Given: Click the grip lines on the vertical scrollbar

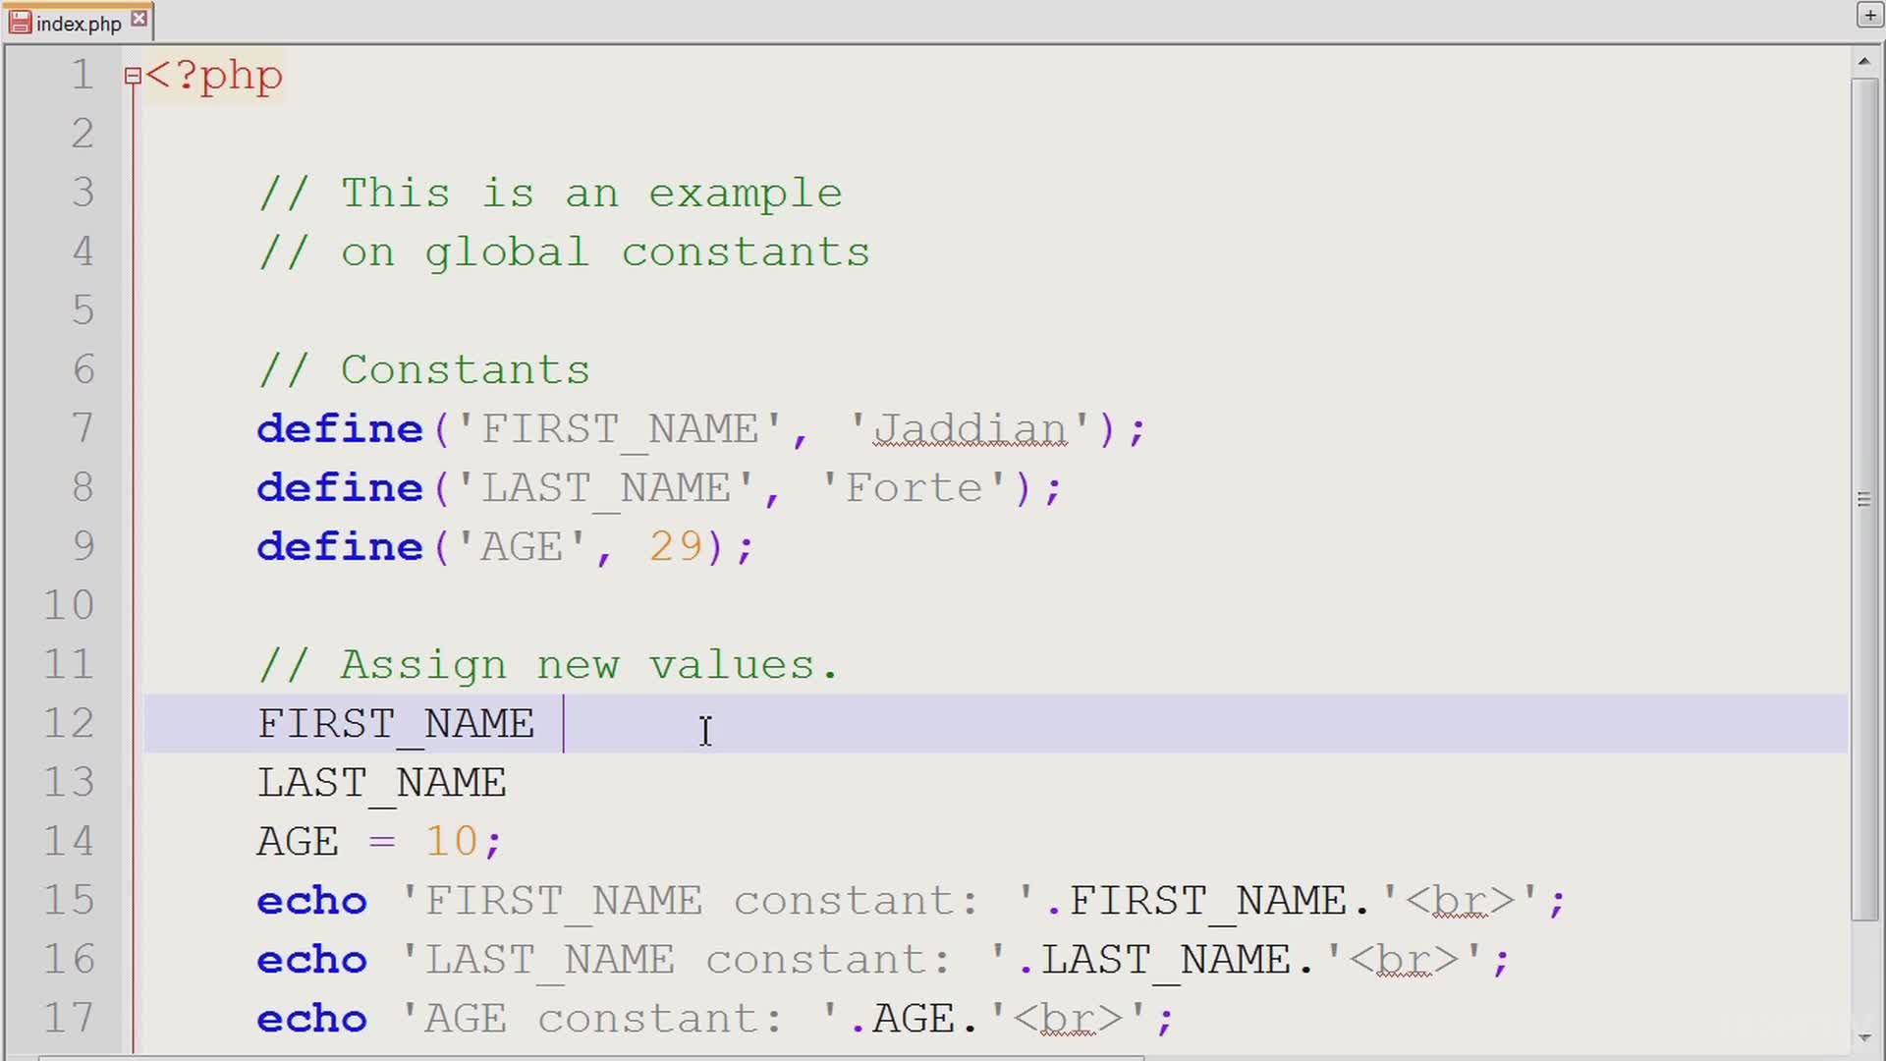Looking at the screenshot, I should pos(1863,500).
